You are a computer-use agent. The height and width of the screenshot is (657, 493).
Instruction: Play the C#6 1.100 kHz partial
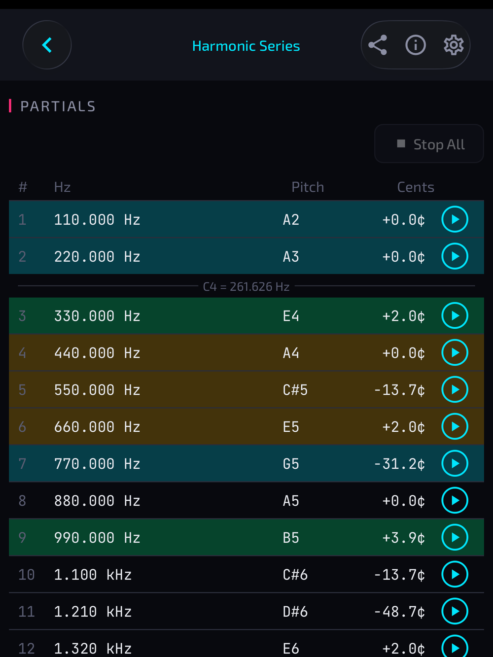click(x=455, y=574)
